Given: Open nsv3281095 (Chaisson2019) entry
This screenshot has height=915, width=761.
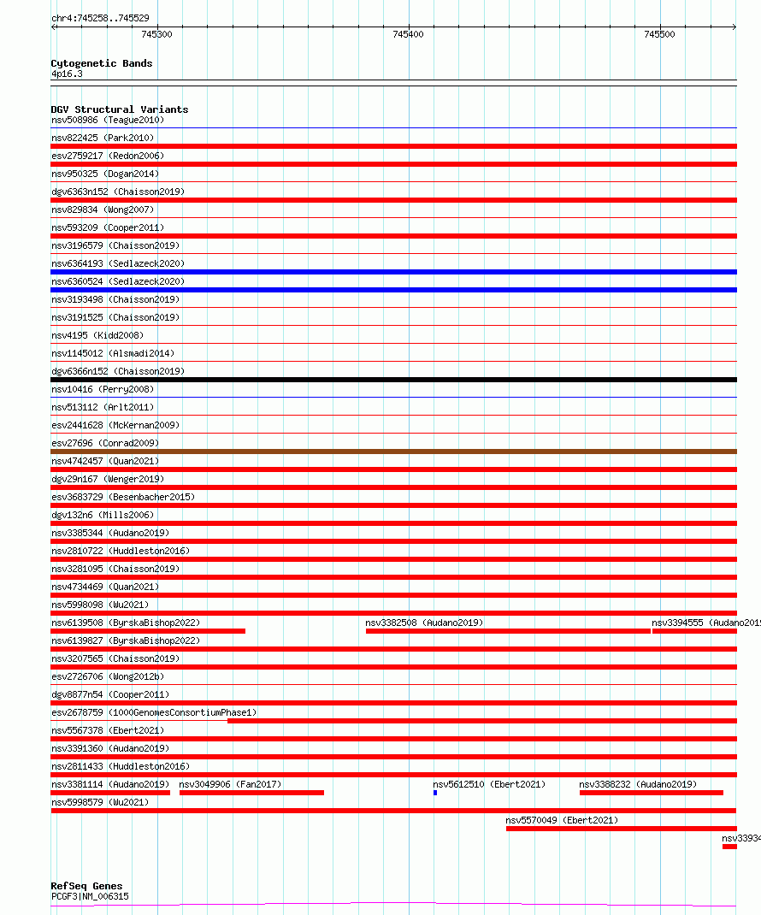Looking at the screenshot, I should pos(115,569).
